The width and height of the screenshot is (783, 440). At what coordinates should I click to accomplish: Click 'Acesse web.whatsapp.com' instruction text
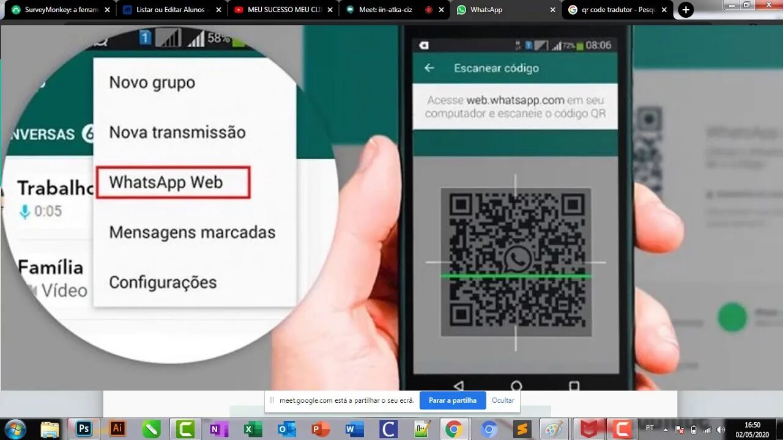(x=515, y=107)
